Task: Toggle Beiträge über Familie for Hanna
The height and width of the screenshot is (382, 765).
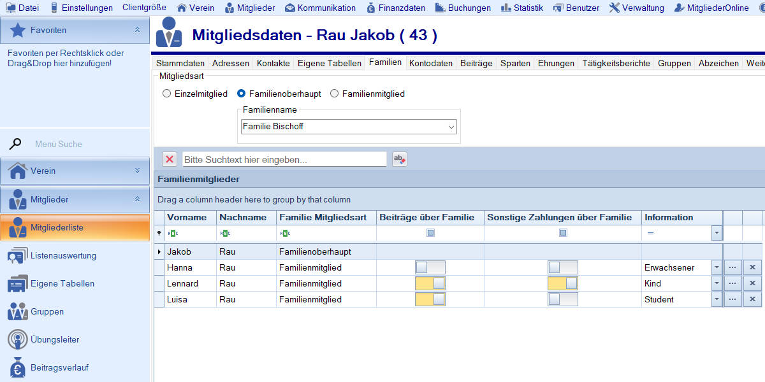Action: 430,267
